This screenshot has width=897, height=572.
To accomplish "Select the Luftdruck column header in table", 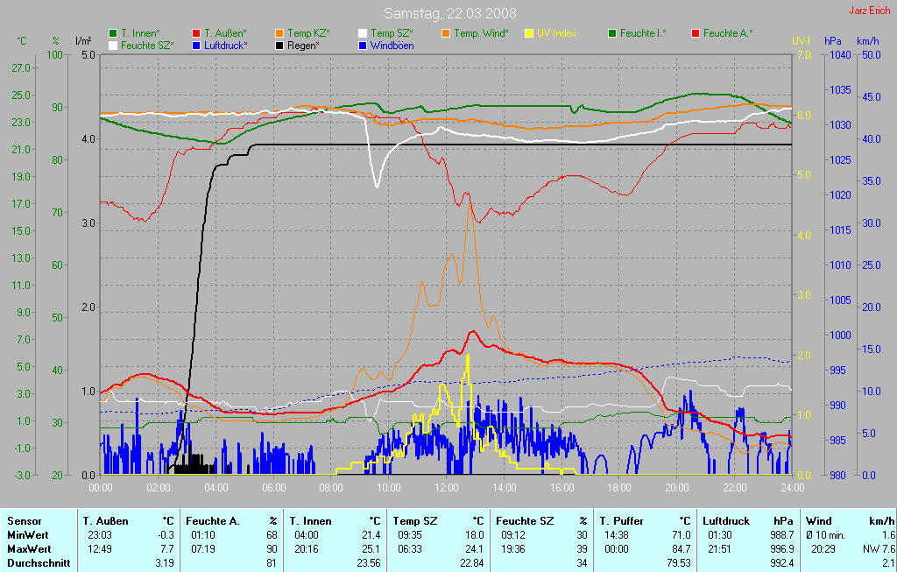I will (x=726, y=520).
